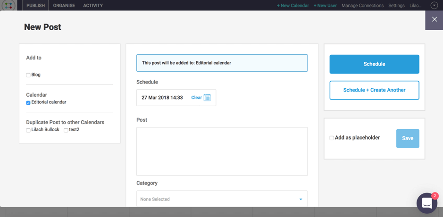Enable the test2 calendar checkbox
The width and height of the screenshot is (443, 217).
pyautogui.click(x=66, y=130)
